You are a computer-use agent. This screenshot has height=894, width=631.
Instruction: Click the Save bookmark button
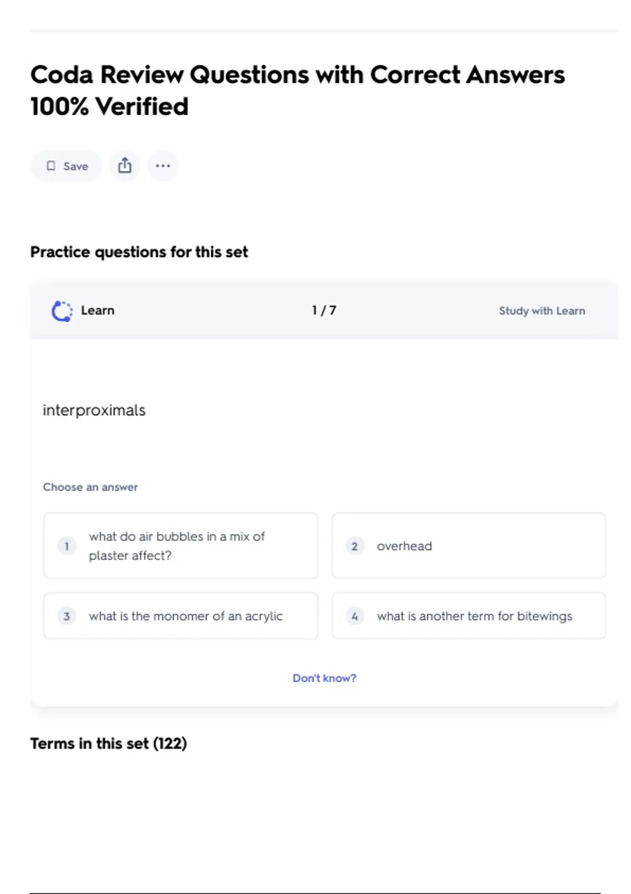(x=66, y=166)
